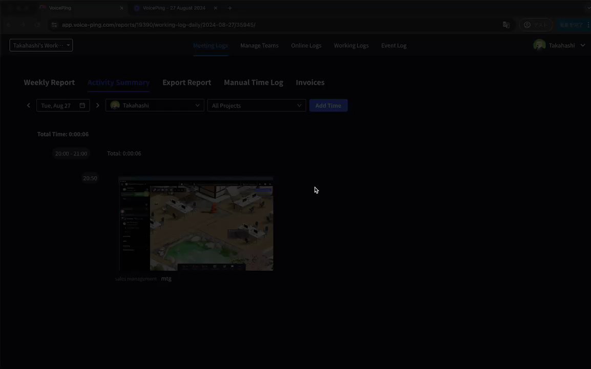
Task: Expand the Takahashi account menu chevron
Action: pyautogui.click(x=583, y=45)
